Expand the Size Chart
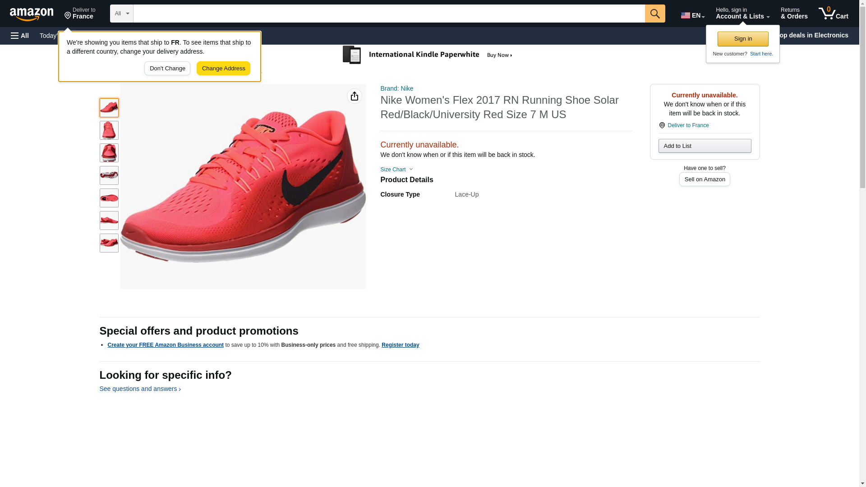The image size is (866, 487). click(x=396, y=170)
